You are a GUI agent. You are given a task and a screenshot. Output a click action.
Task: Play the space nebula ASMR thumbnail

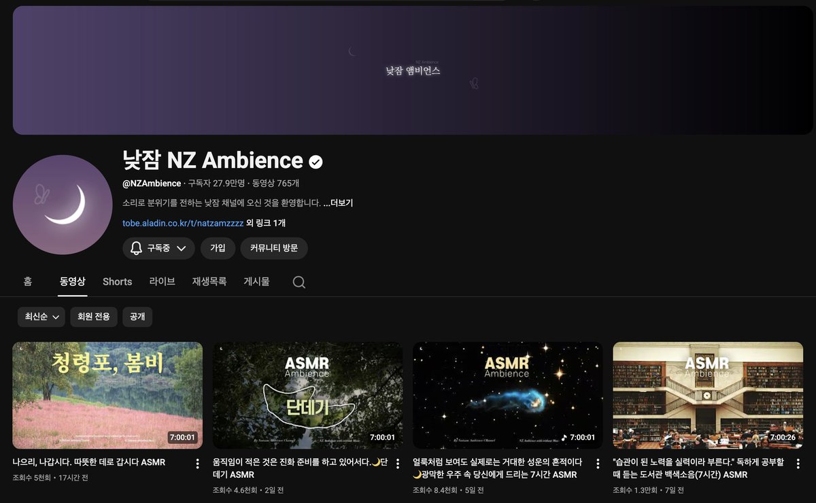(507, 395)
